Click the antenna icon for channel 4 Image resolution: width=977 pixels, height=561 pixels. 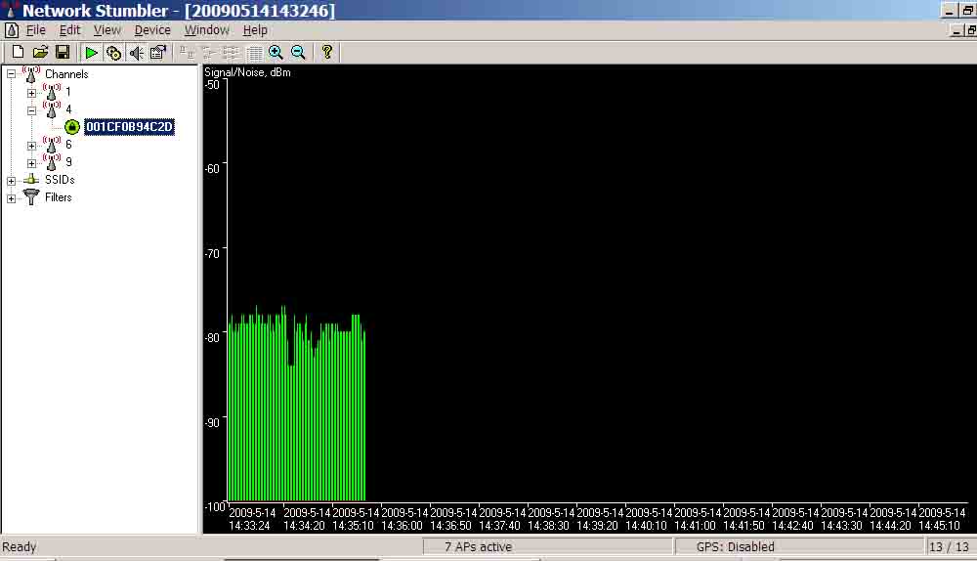[52, 109]
